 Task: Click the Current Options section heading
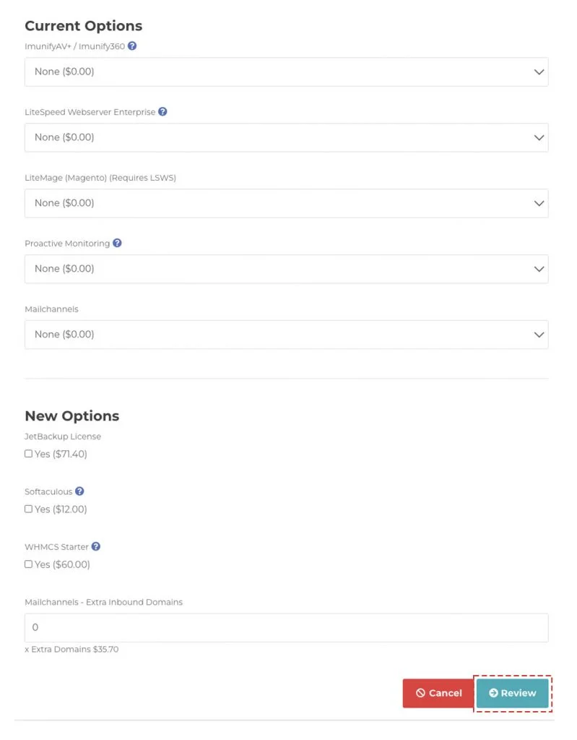click(x=83, y=25)
